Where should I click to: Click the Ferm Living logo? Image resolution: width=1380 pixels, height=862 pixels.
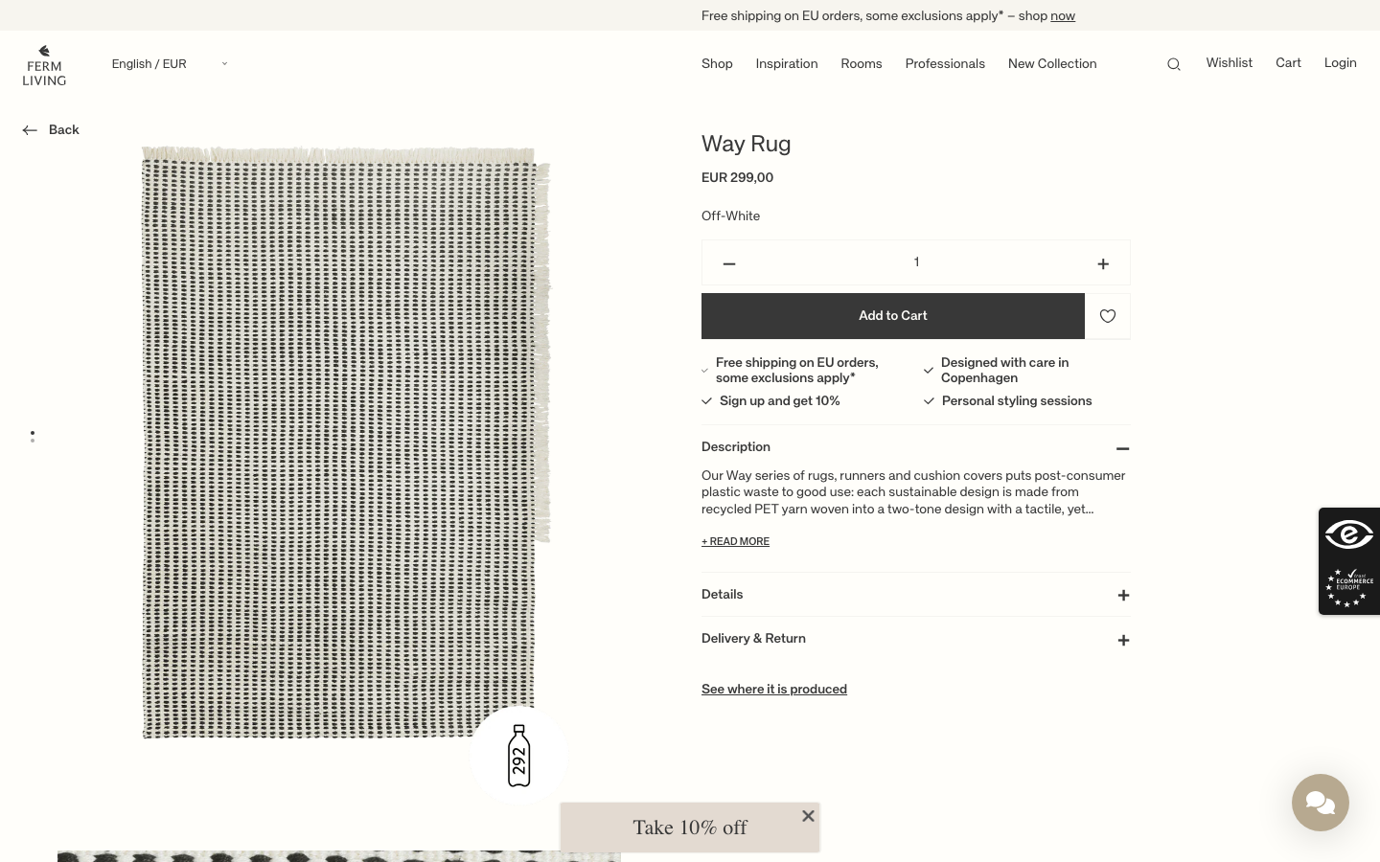(x=44, y=65)
